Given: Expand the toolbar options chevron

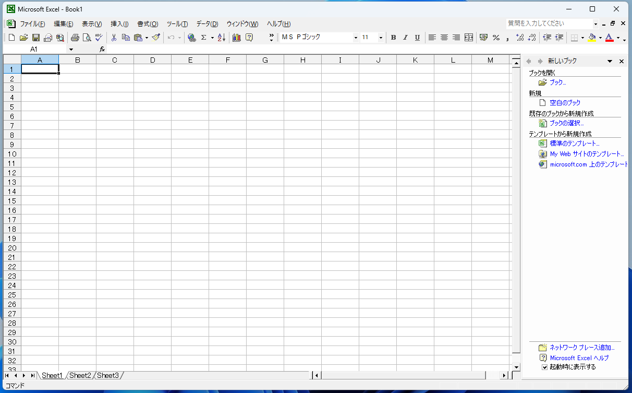Looking at the screenshot, I should coord(271,38).
